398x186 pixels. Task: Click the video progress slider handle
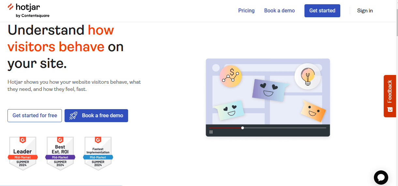click(243, 128)
